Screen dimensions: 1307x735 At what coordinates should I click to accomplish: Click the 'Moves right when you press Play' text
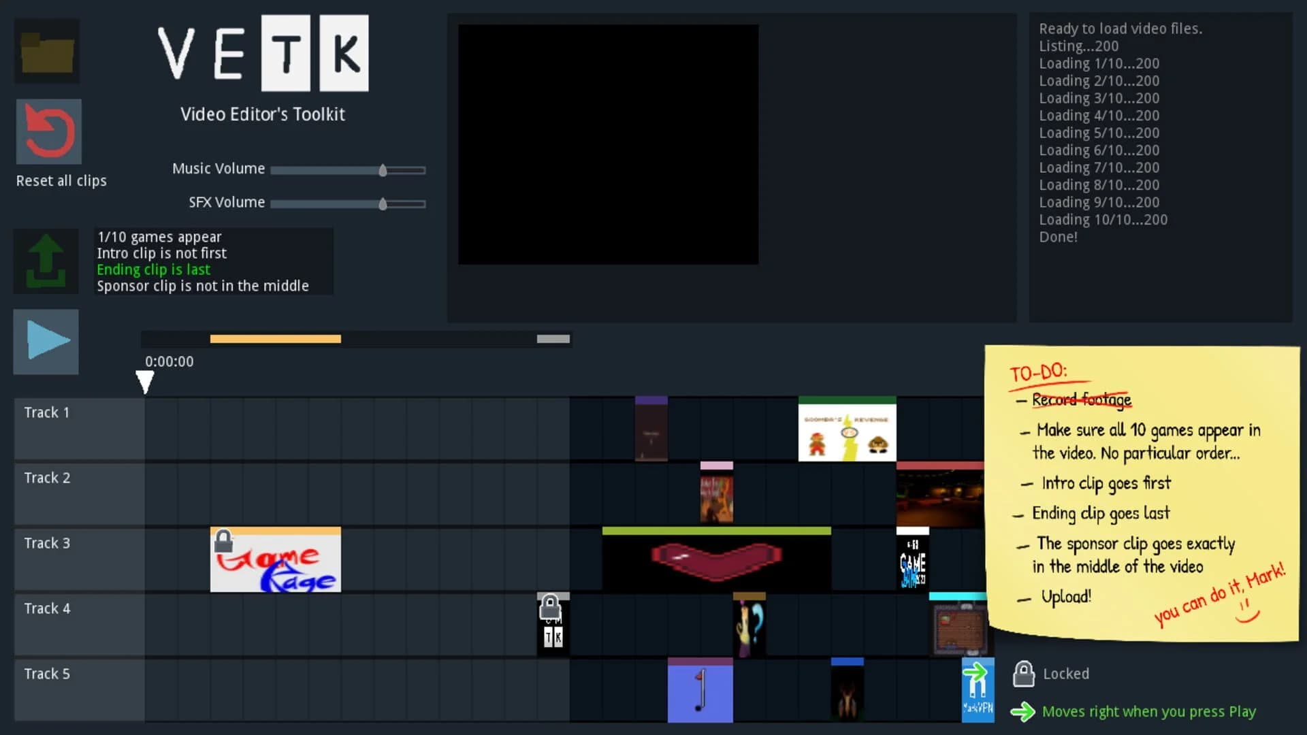(1149, 711)
